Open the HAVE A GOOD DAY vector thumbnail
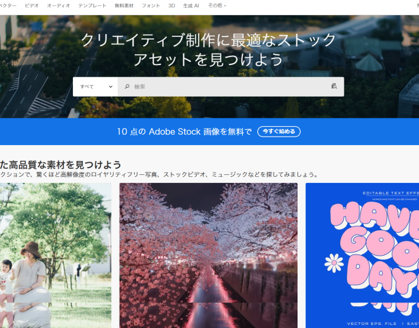The height and width of the screenshot is (328, 419). [x=363, y=255]
